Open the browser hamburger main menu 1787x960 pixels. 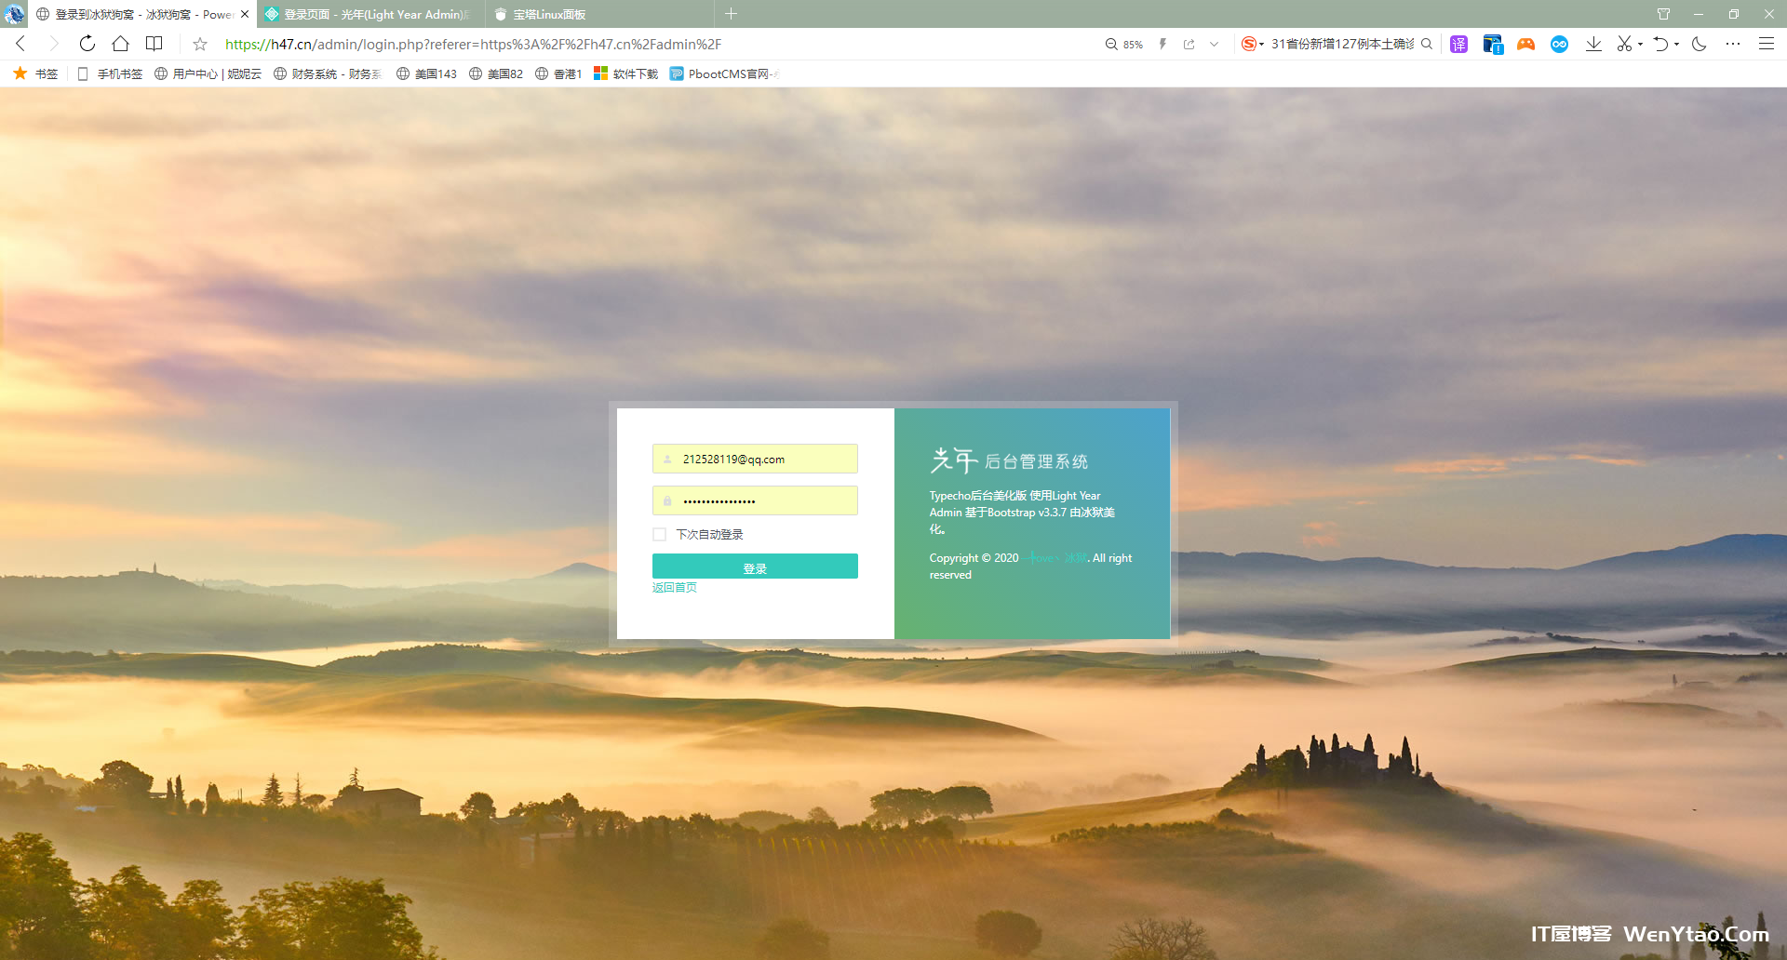[x=1766, y=44]
